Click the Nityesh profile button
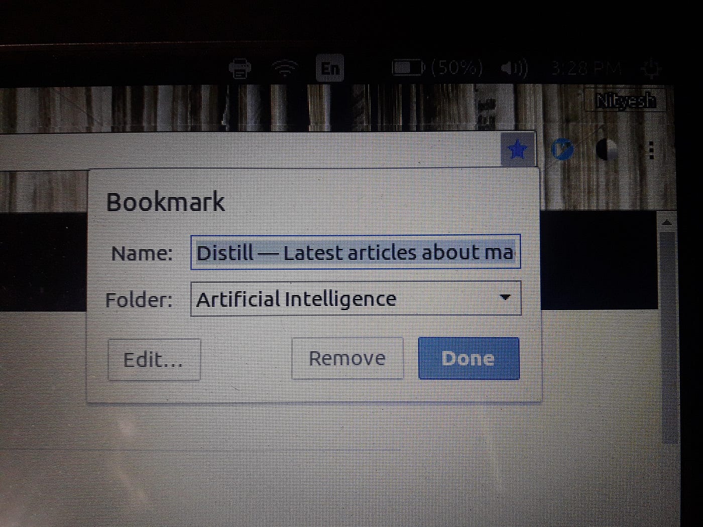 pos(626,101)
